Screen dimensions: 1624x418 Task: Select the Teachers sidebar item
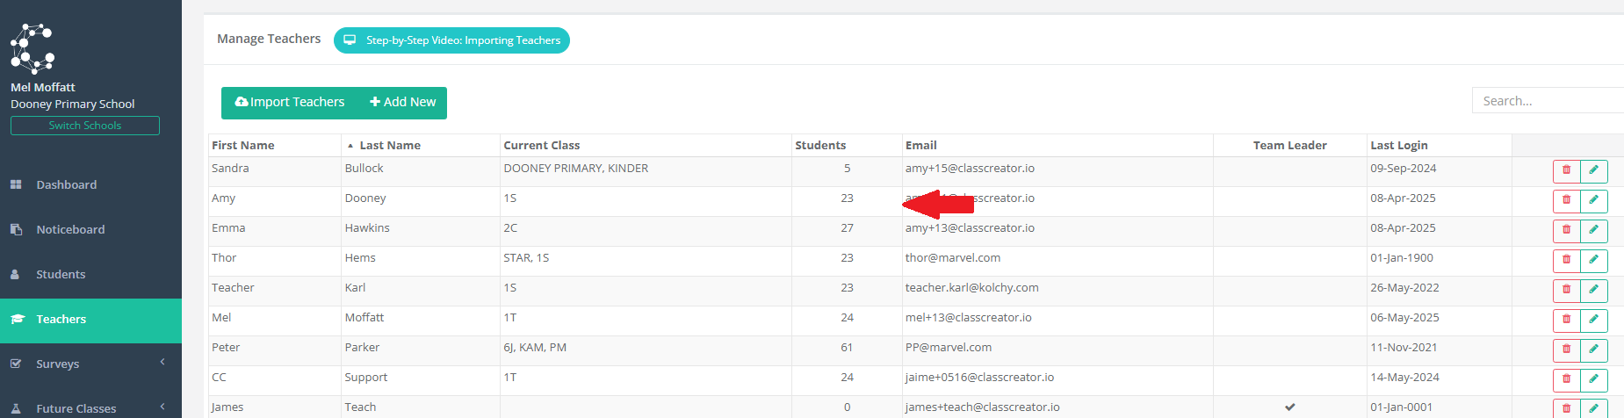click(90, 320)
